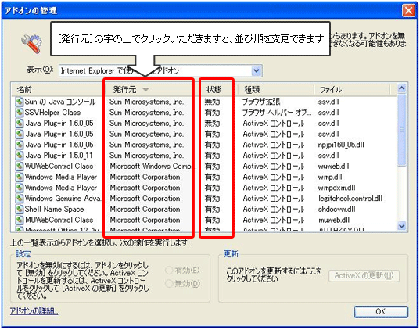The width and height of the screenshot is (420, 330).
Task: Sort list by the 種類 column header
Action: 275,90
